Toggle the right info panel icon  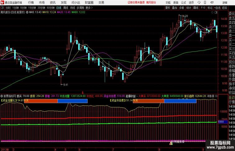[x=216, y=12]
